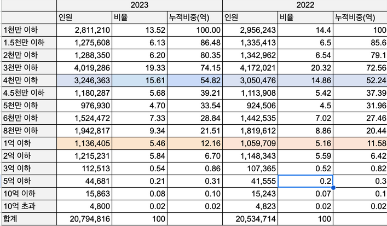Viewport: 387px width, 226px height.
Task: Select the row label 5억 이하
Action: [x=29, y=181]
